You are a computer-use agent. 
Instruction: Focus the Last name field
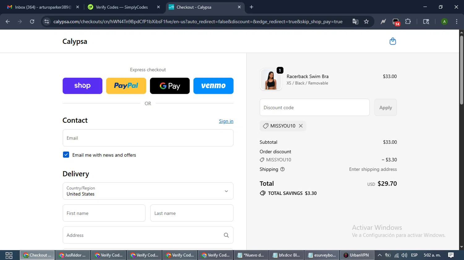192,213
